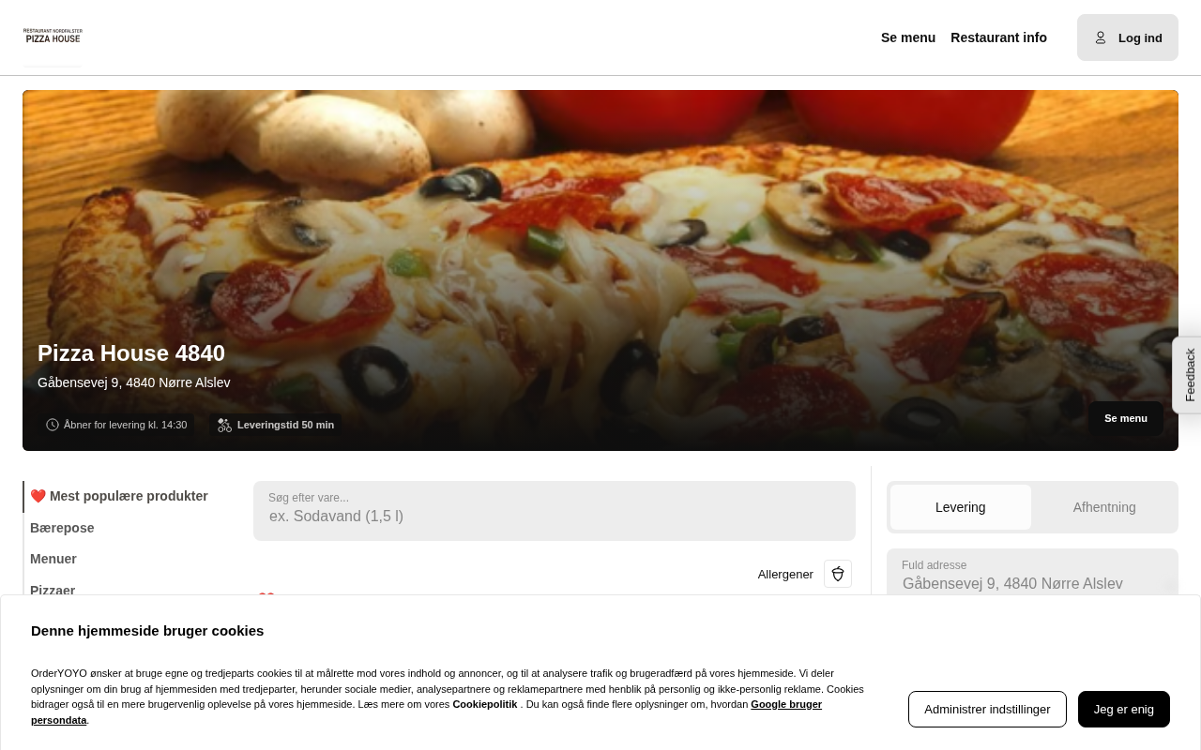Click the Fuld adresse input field
Image resolution: width=1201 pixels, height=750 pixels.
click(1032, 574)
